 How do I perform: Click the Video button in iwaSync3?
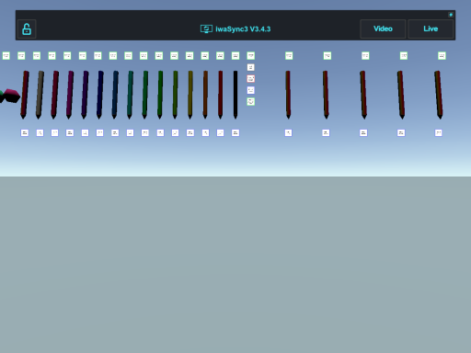click(x=383, y=28)
